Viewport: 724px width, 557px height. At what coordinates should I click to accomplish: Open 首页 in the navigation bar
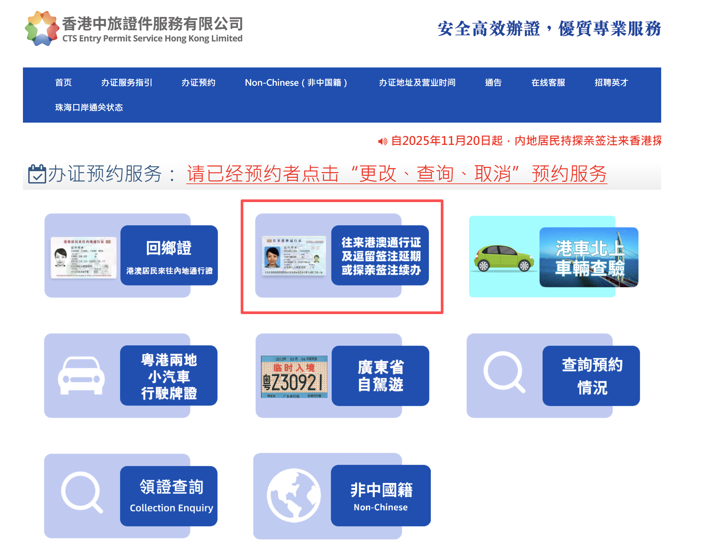point(63,82)
